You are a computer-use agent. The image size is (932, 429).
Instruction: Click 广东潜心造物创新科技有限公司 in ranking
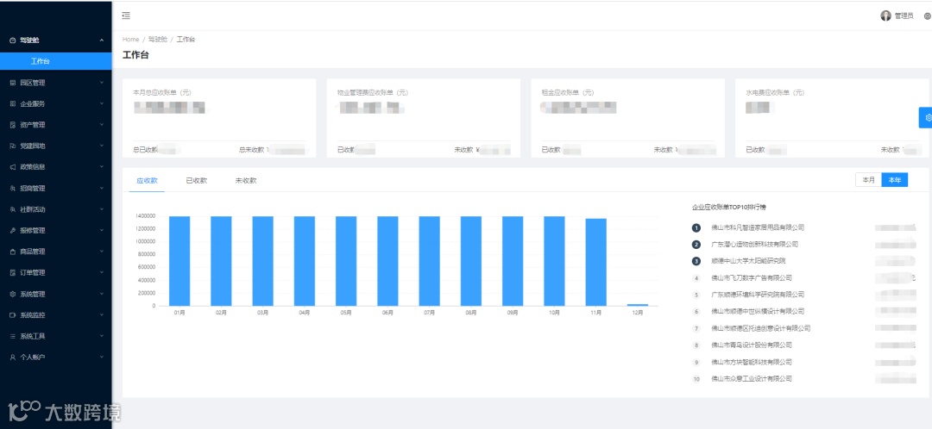pyautogui.click(x=755, y=245)
